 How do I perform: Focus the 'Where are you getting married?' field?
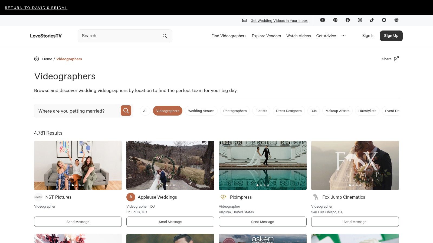coord(77,111)
